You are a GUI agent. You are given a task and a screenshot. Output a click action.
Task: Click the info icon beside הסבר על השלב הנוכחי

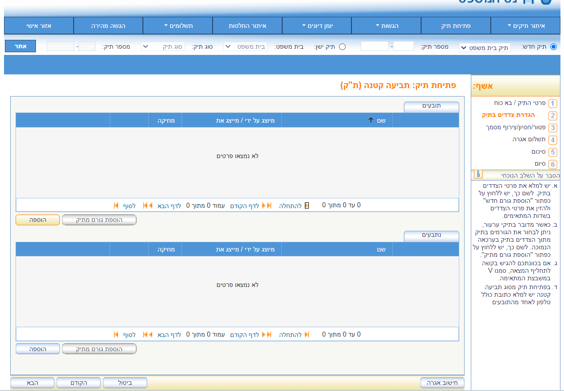pos(478,174)
